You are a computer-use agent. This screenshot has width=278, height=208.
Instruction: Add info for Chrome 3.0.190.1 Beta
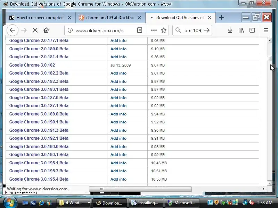[118, 122]
